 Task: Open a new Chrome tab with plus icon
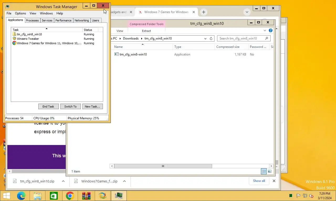point(203,12)
